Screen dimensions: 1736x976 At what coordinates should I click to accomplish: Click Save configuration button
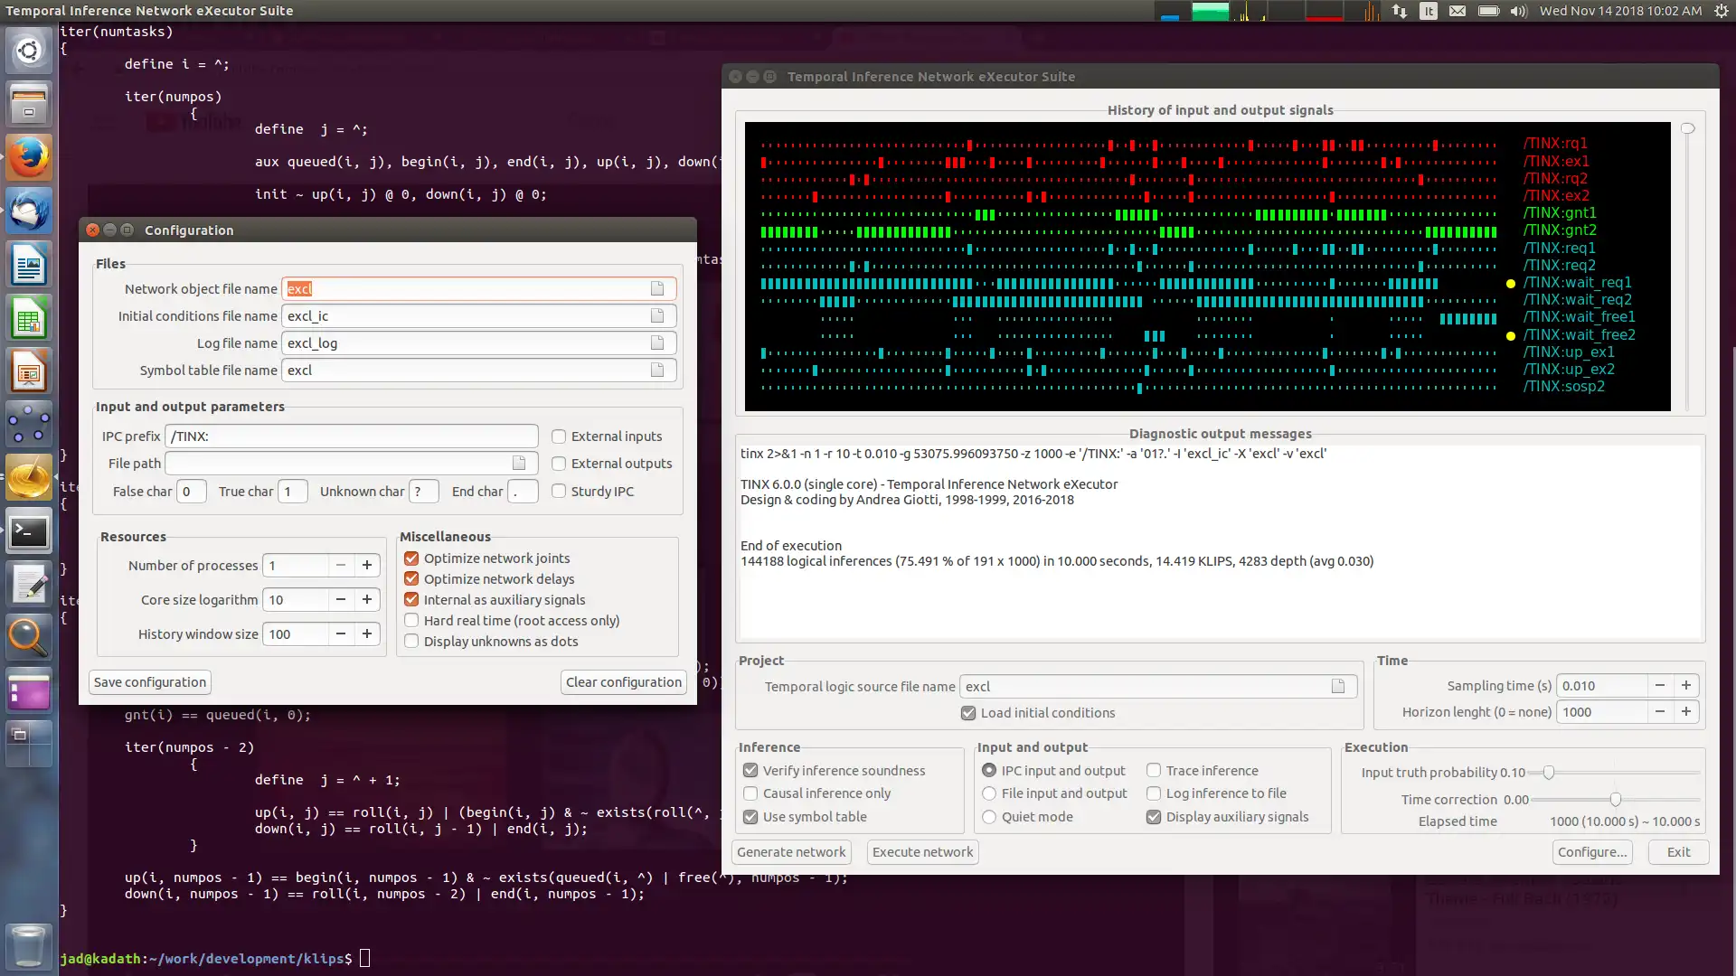pyautogui.click(x=149, y=681)
